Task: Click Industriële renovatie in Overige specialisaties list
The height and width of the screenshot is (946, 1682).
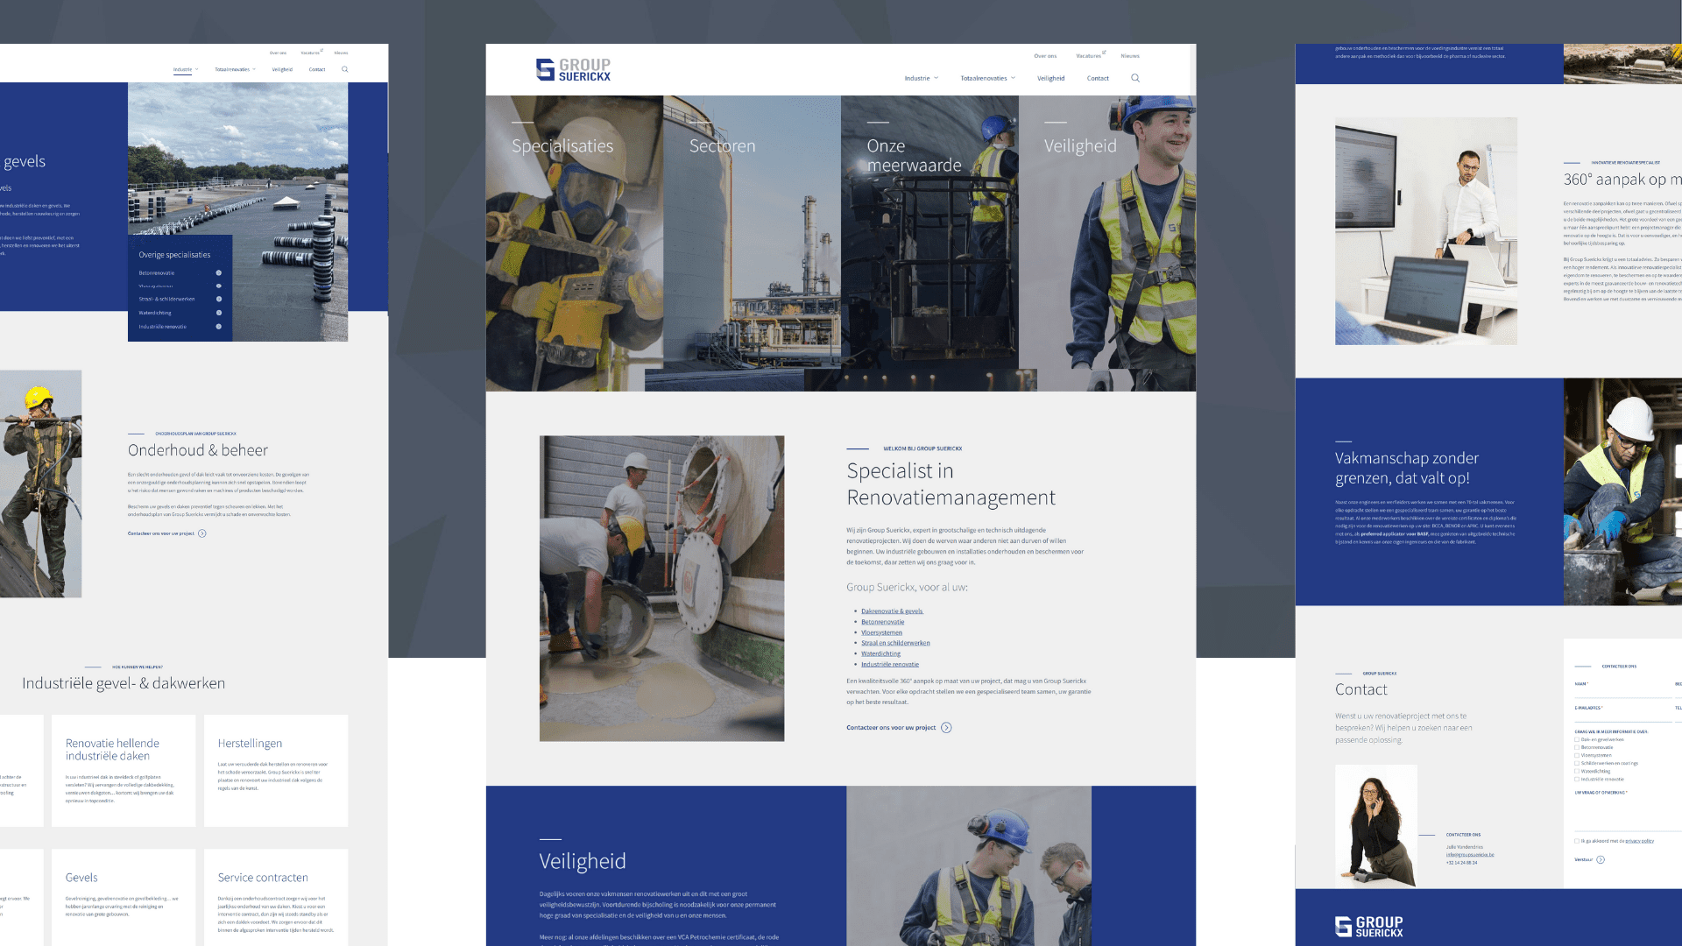Action: point(163,327)
